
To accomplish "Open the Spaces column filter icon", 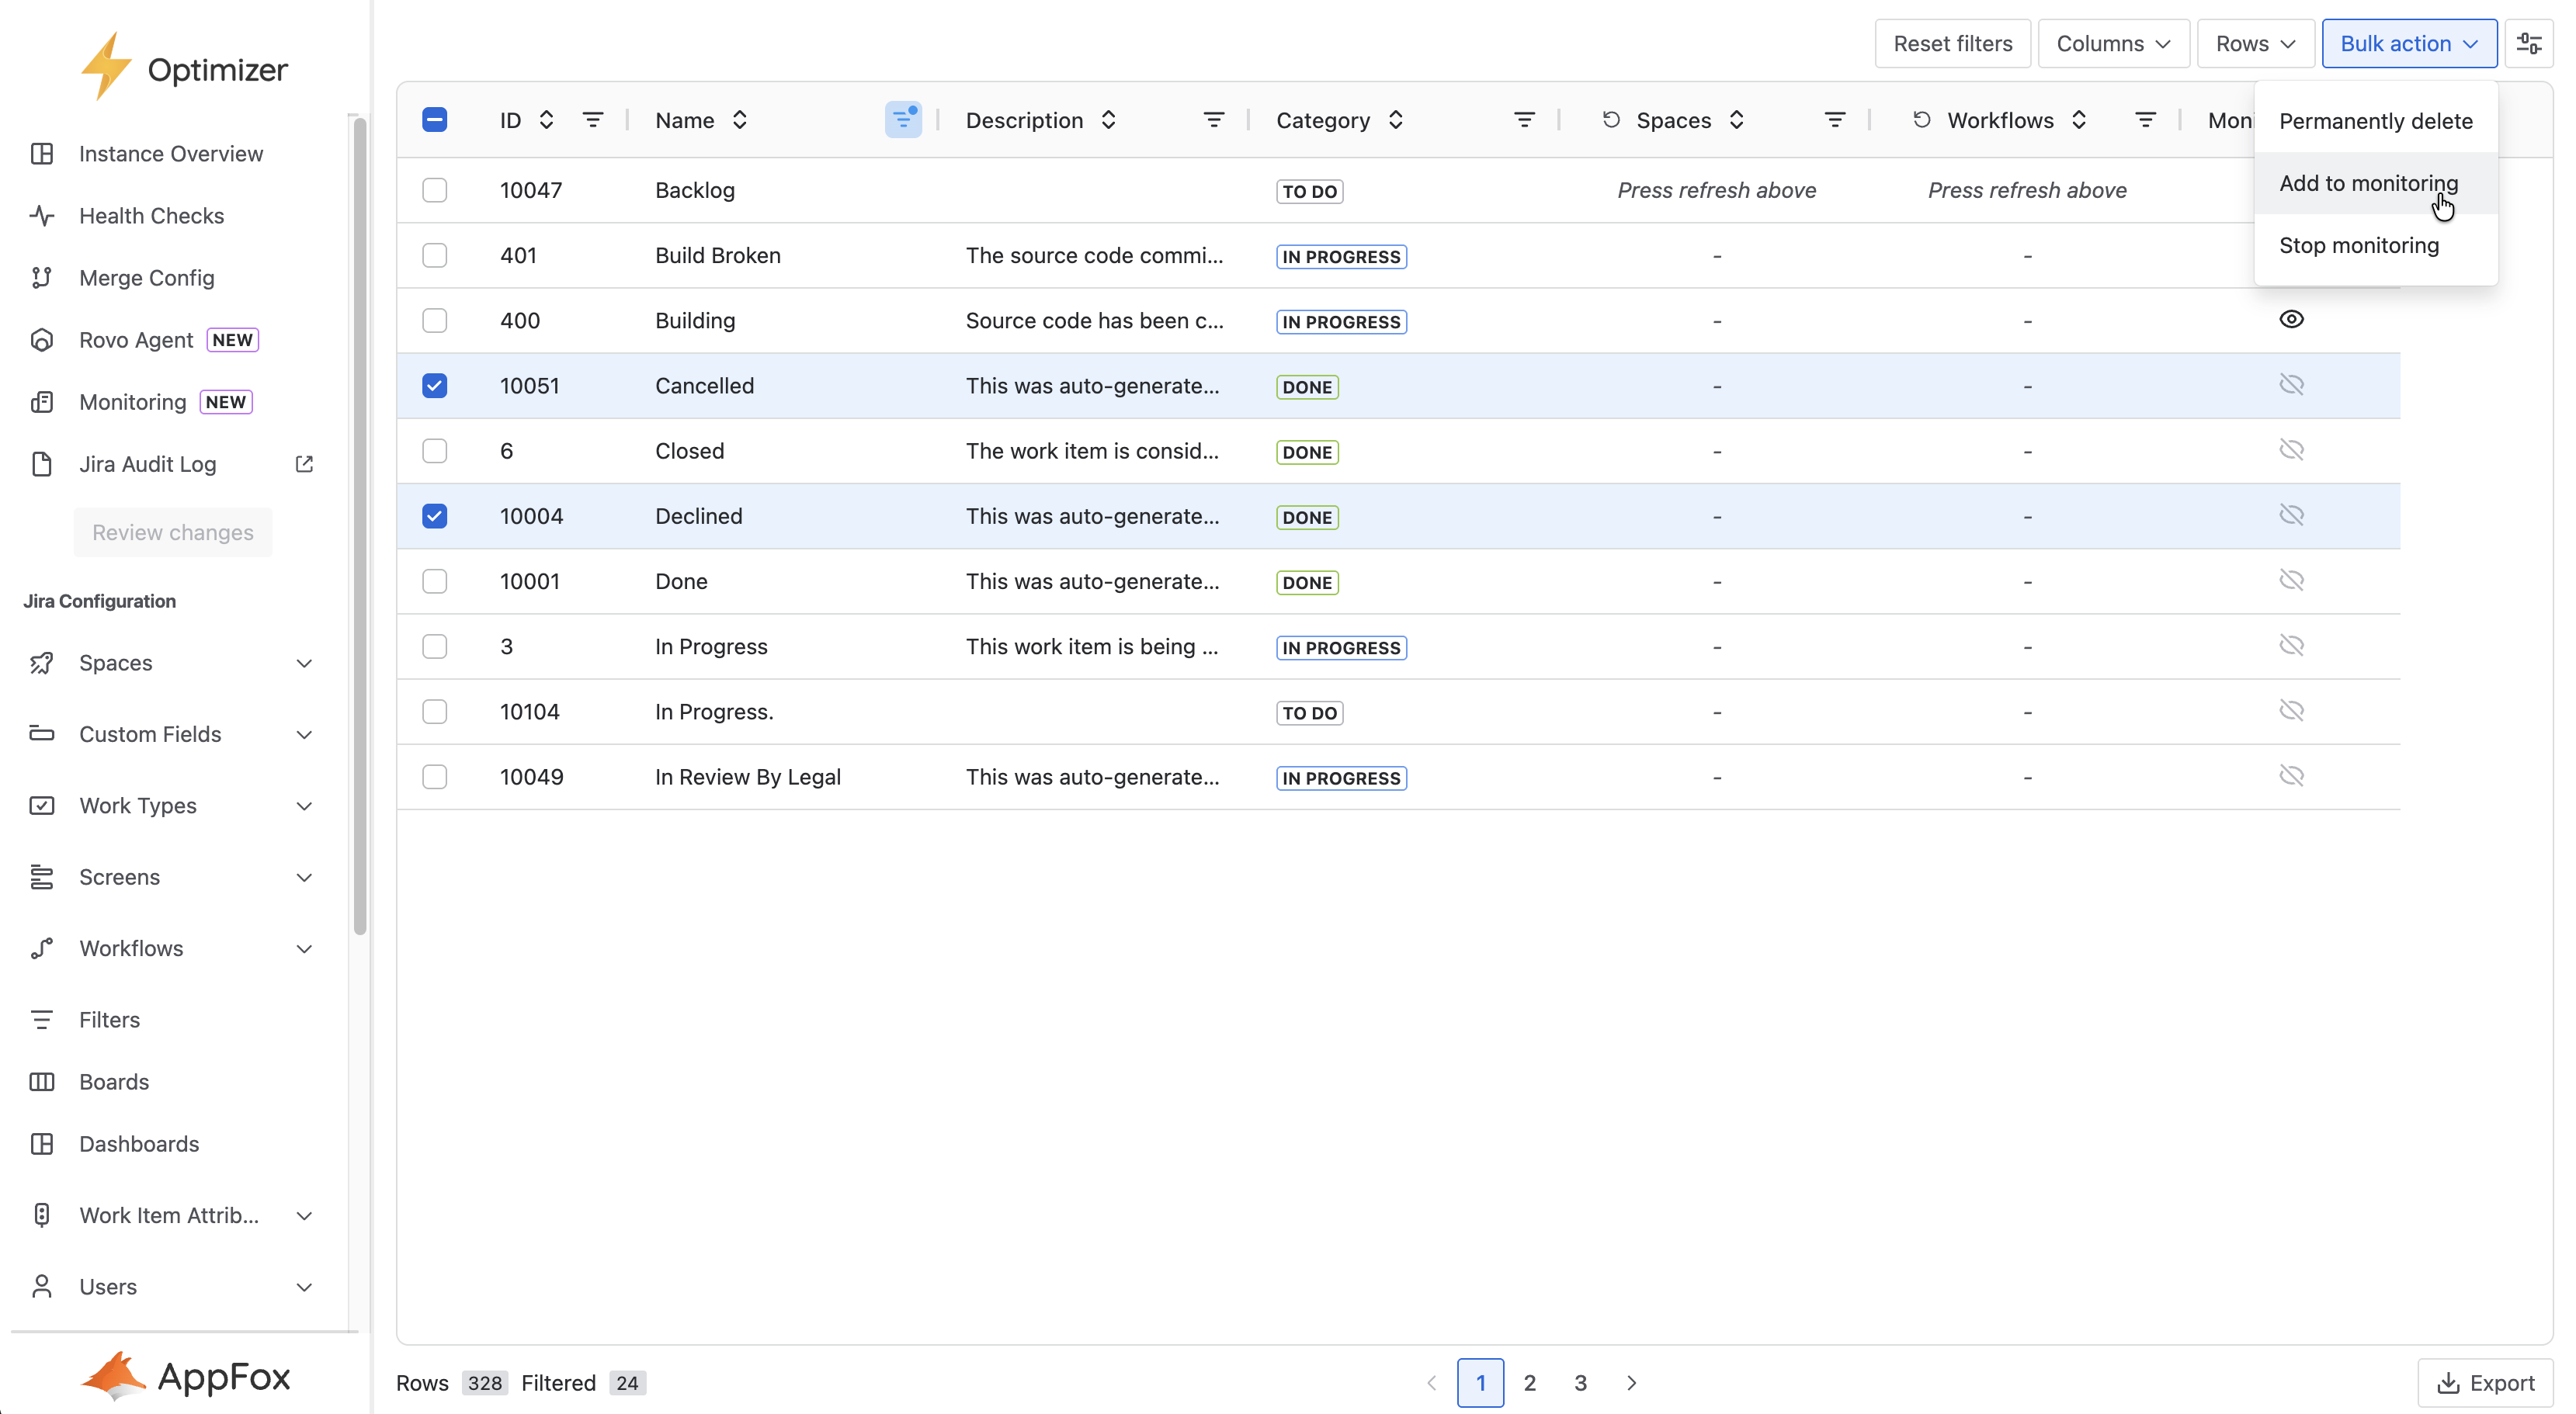I will [1835, 120].
